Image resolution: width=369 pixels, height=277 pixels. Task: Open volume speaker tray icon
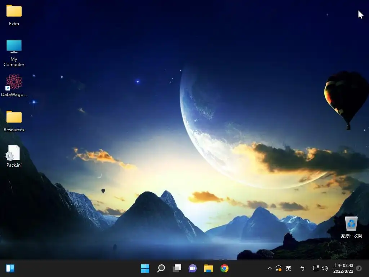coord(325,268)
